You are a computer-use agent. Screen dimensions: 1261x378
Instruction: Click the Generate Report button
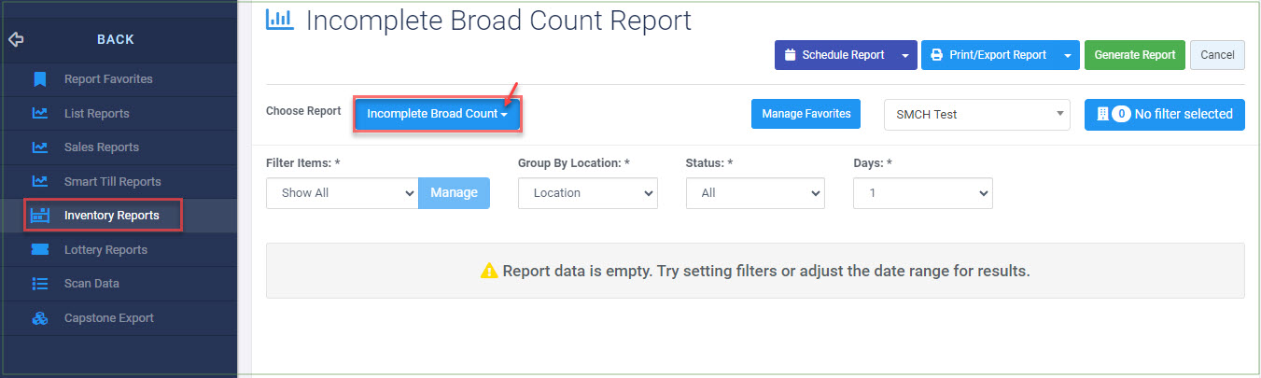[1135, 55]
